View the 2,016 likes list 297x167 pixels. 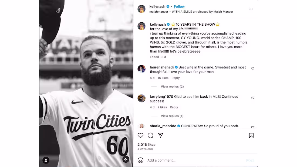pyautogui.click(x=146, y=145)
